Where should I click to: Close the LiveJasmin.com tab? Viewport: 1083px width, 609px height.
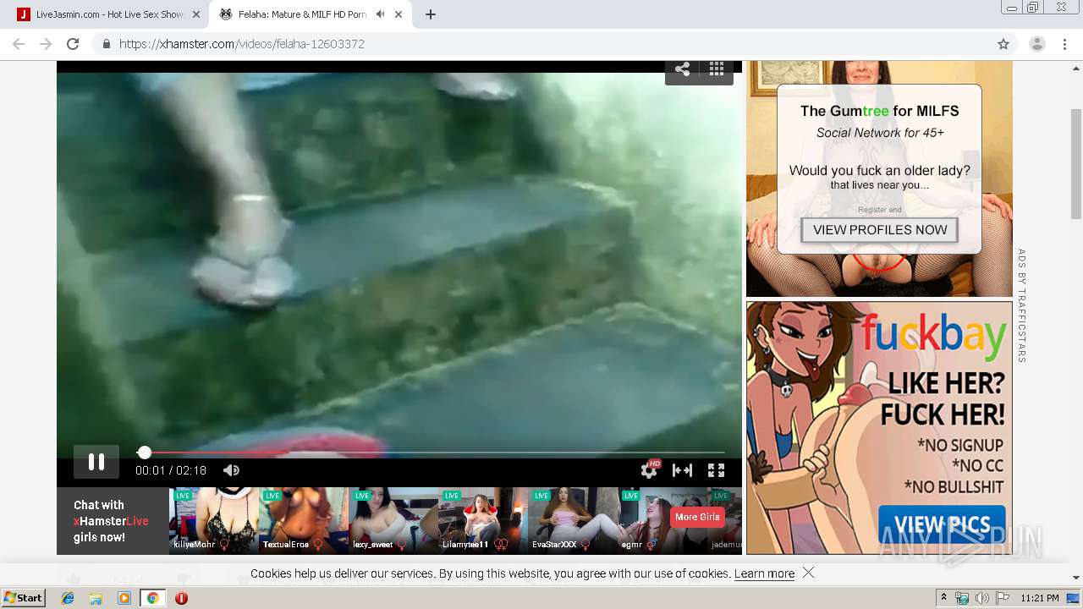pyautogui.click(x=196, y=14)
